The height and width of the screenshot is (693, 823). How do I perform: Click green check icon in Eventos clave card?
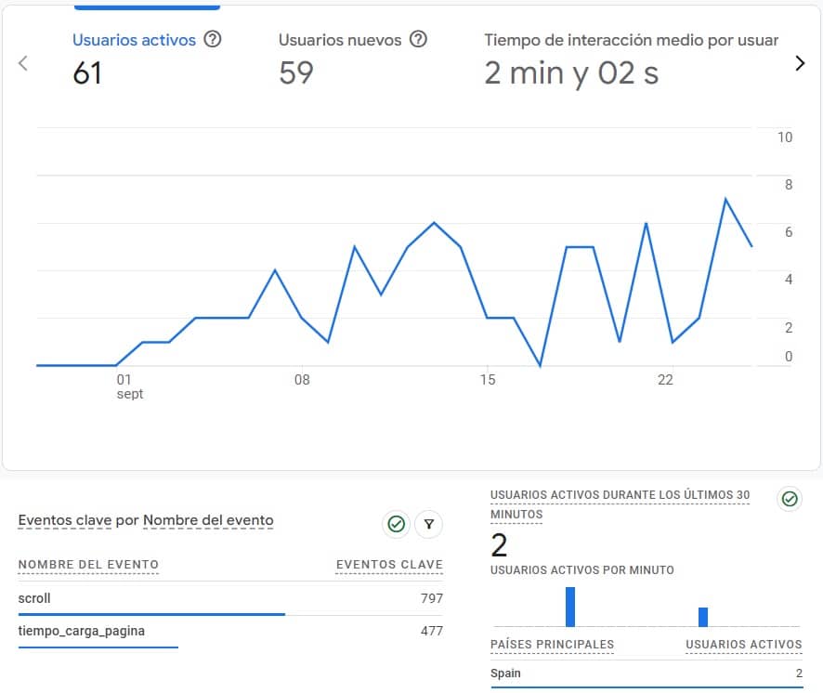point(397,524)
